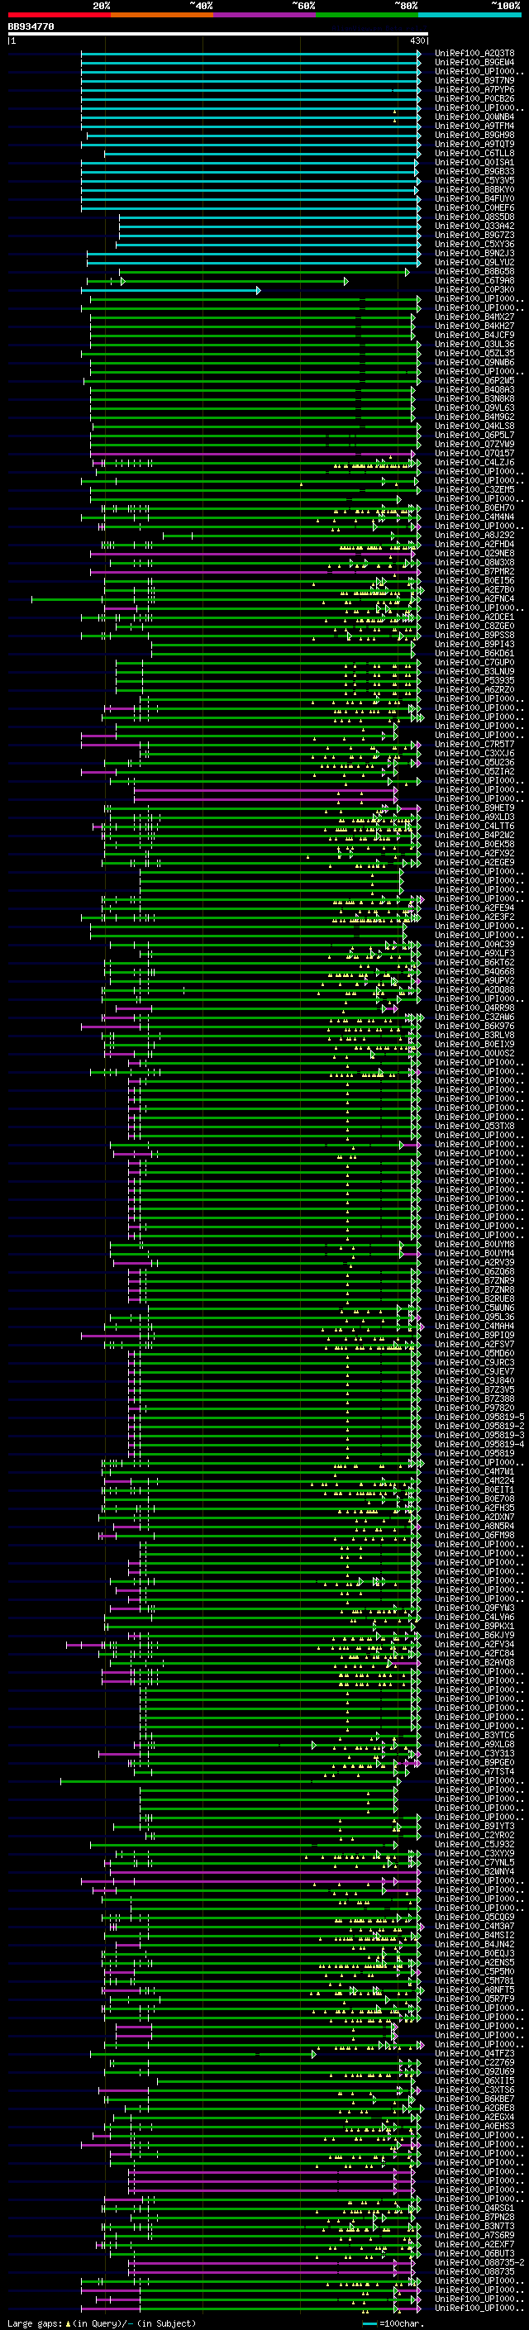The image size is (529, 2330).
Task: Select hit label UniRef100_C5XY36
Action: 474,244
